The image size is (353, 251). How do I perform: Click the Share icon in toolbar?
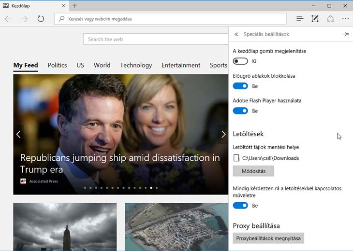331,19
